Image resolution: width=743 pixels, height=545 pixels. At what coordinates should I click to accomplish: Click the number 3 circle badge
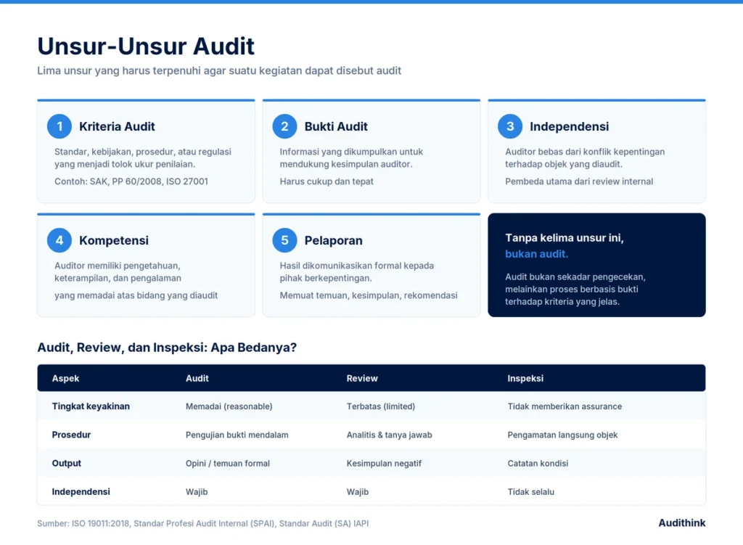[x=510, y=126]
